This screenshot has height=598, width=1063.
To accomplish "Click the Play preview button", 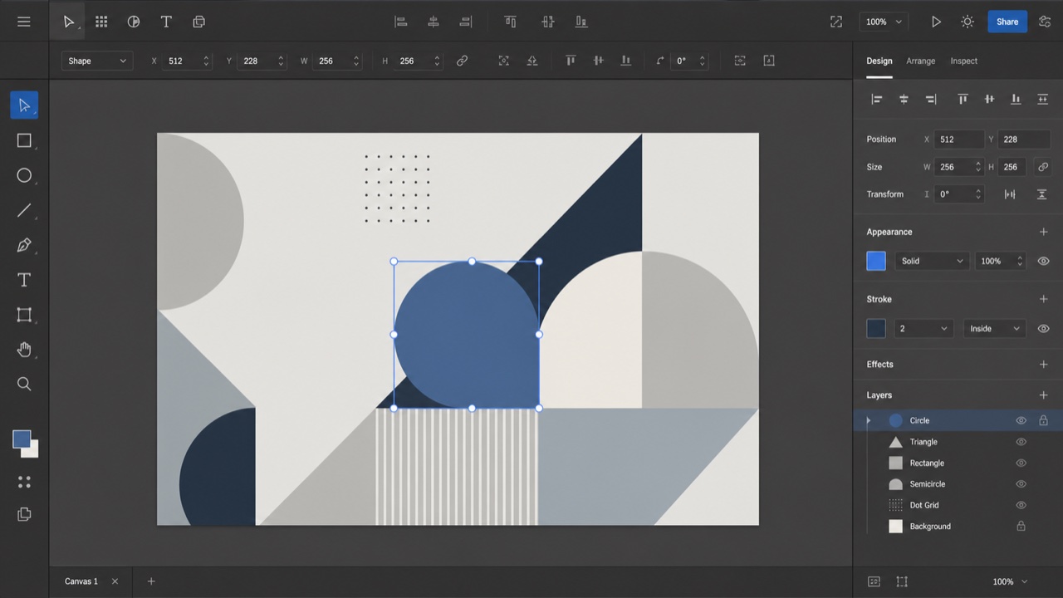I will point(936,22).
